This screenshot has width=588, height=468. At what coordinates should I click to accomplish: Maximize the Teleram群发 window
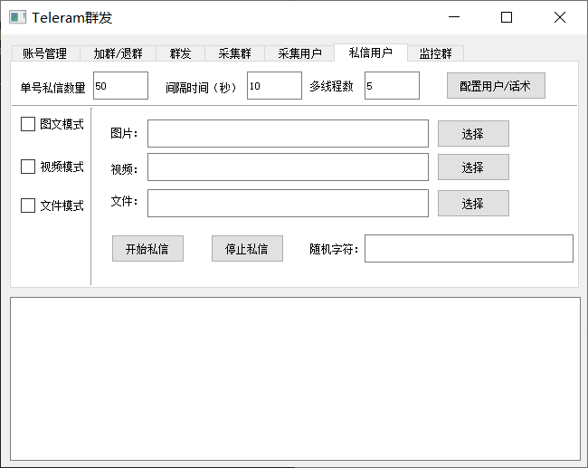(507, 17)
